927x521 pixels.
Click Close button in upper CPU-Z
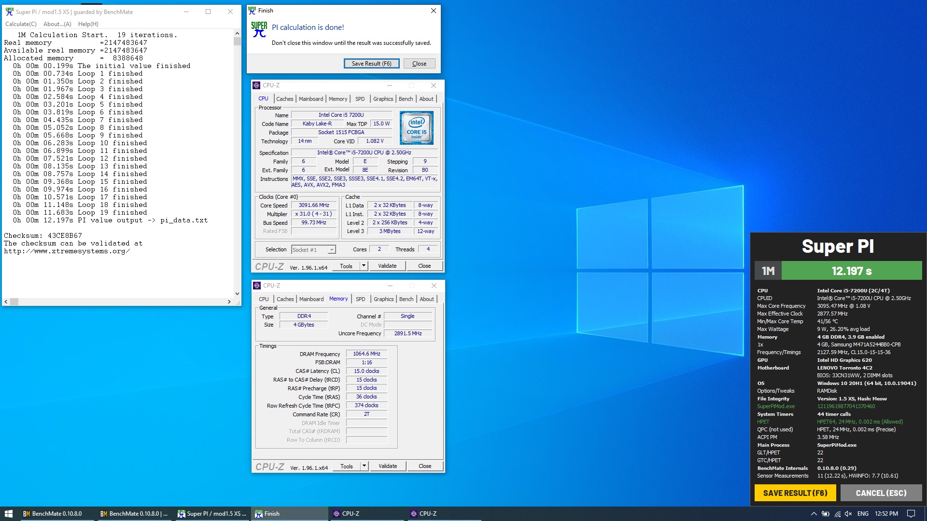tap(424, 266)
